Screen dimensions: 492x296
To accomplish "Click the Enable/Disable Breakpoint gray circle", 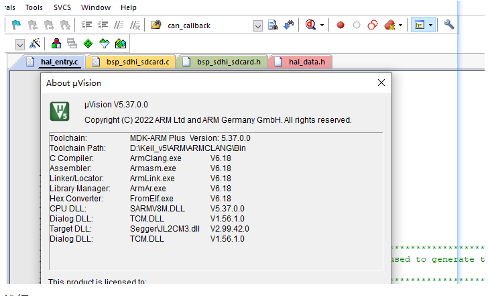I will coord(357,25).
